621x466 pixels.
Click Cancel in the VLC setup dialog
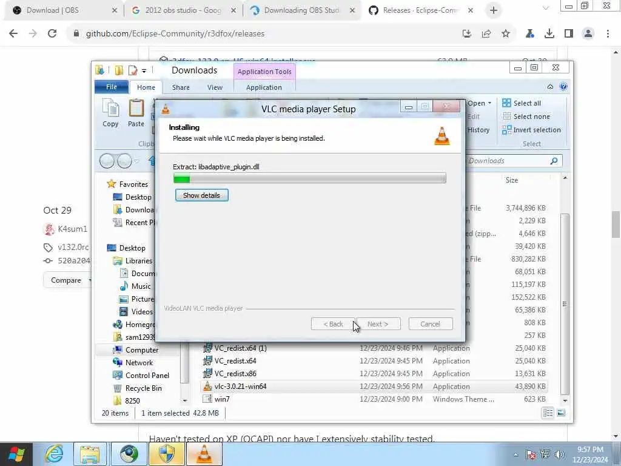[430, 324]
